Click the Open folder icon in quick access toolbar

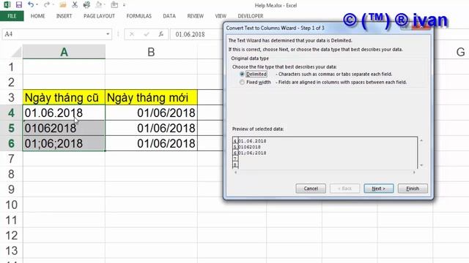(x=63, y=4)
